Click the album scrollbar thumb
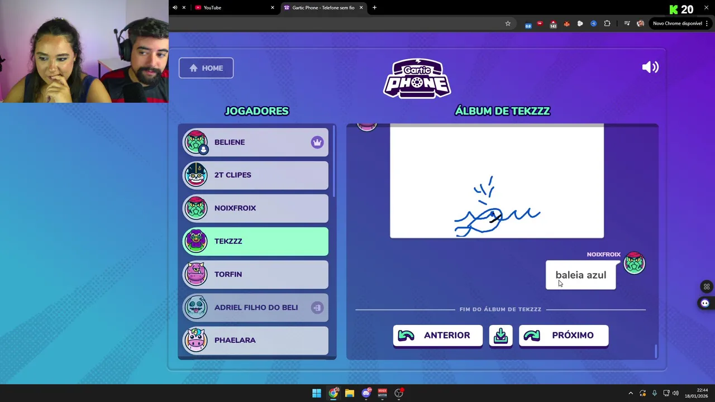This screenshot has width=715, height=402. [x=656, y=351]
